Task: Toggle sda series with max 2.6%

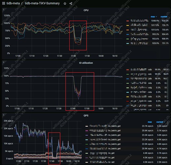Action: tap(141, 83)
